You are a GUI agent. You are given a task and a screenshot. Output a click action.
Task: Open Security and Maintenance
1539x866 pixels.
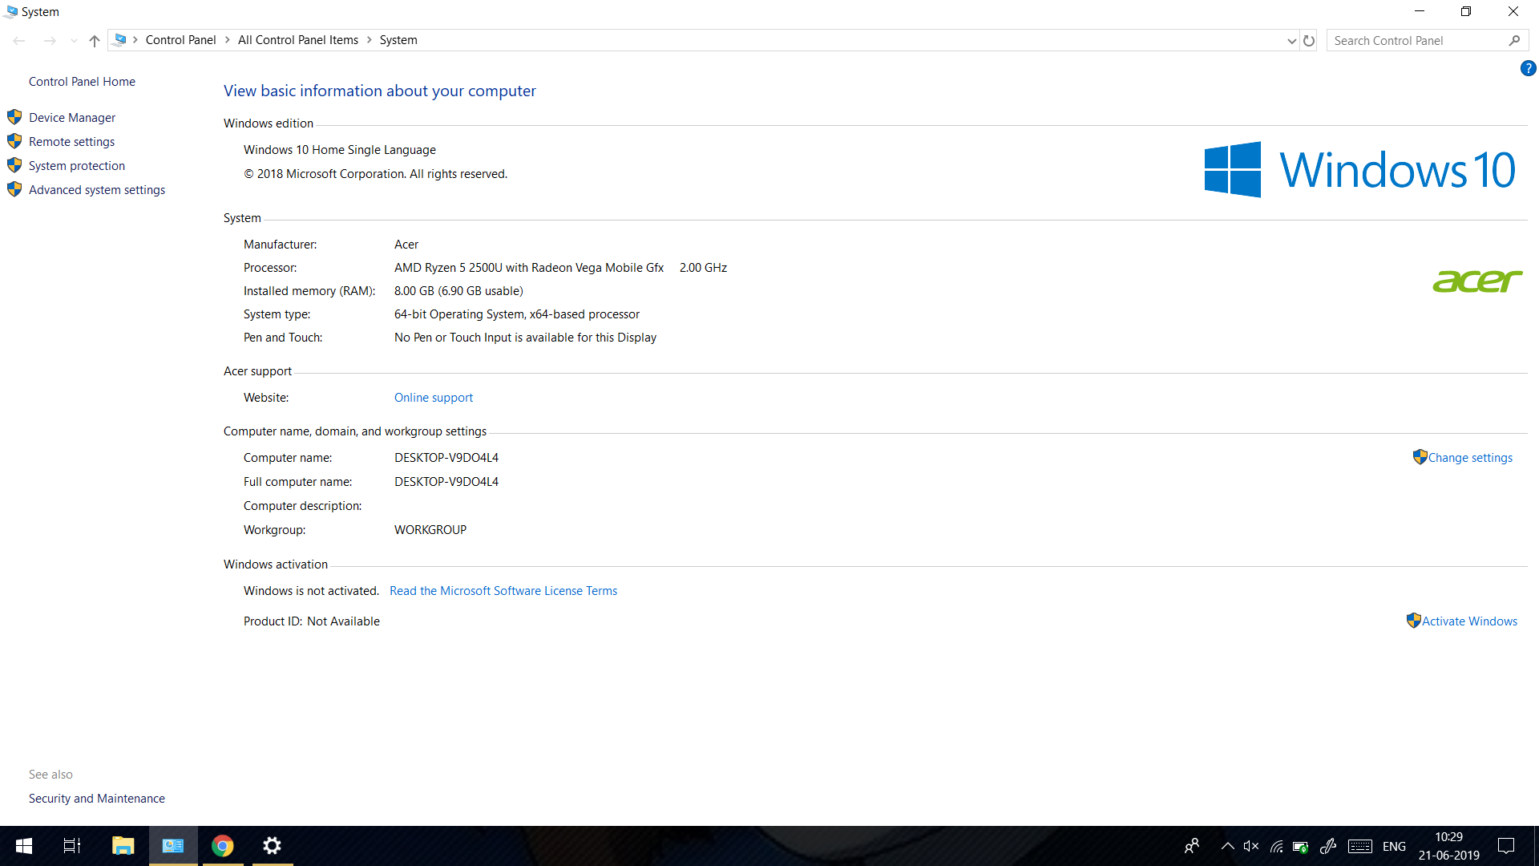coord(97,799)
